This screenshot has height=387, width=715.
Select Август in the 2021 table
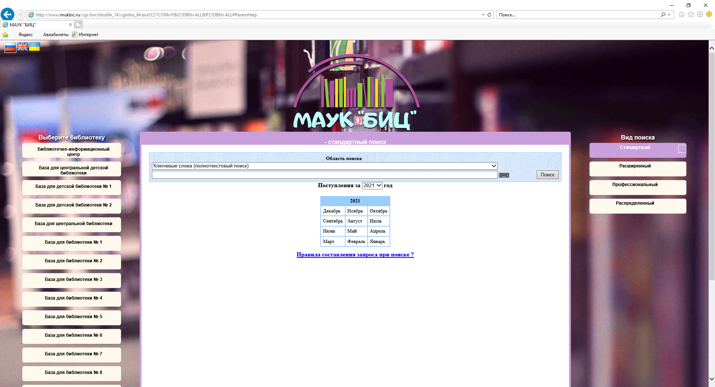coord(355,221)
